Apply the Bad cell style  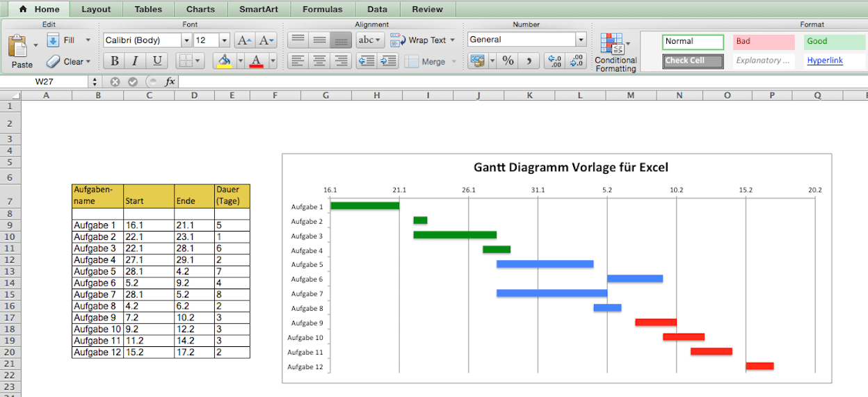763,42
